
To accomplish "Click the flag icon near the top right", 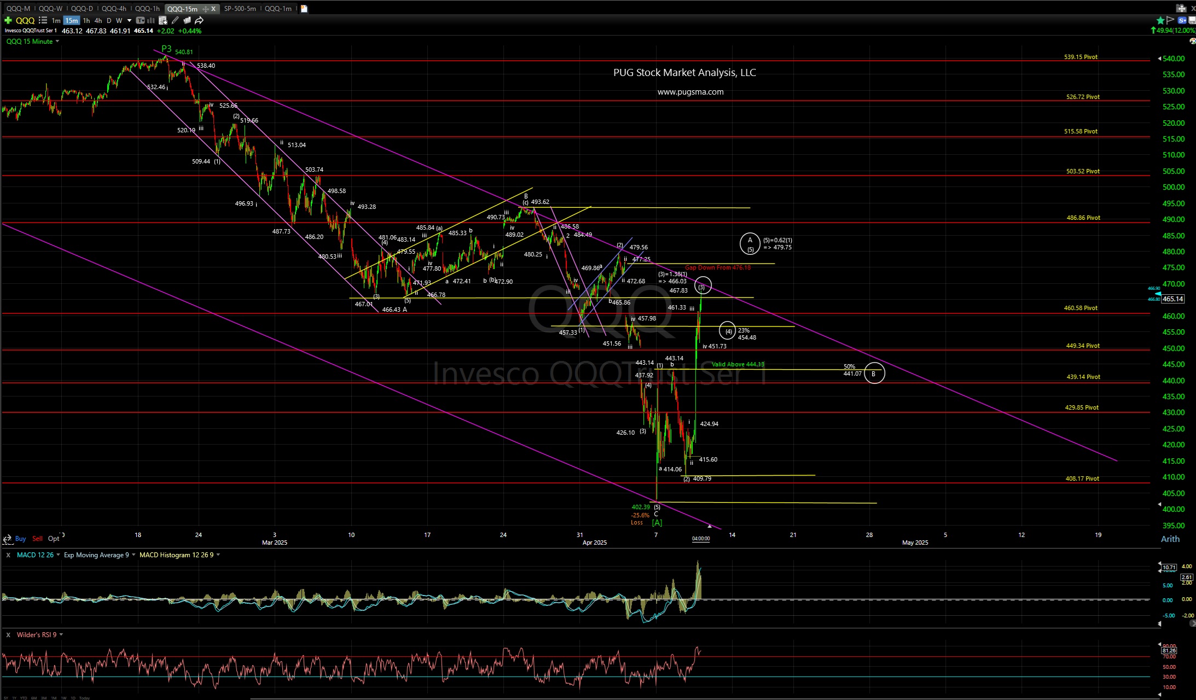I will 1169,20.
